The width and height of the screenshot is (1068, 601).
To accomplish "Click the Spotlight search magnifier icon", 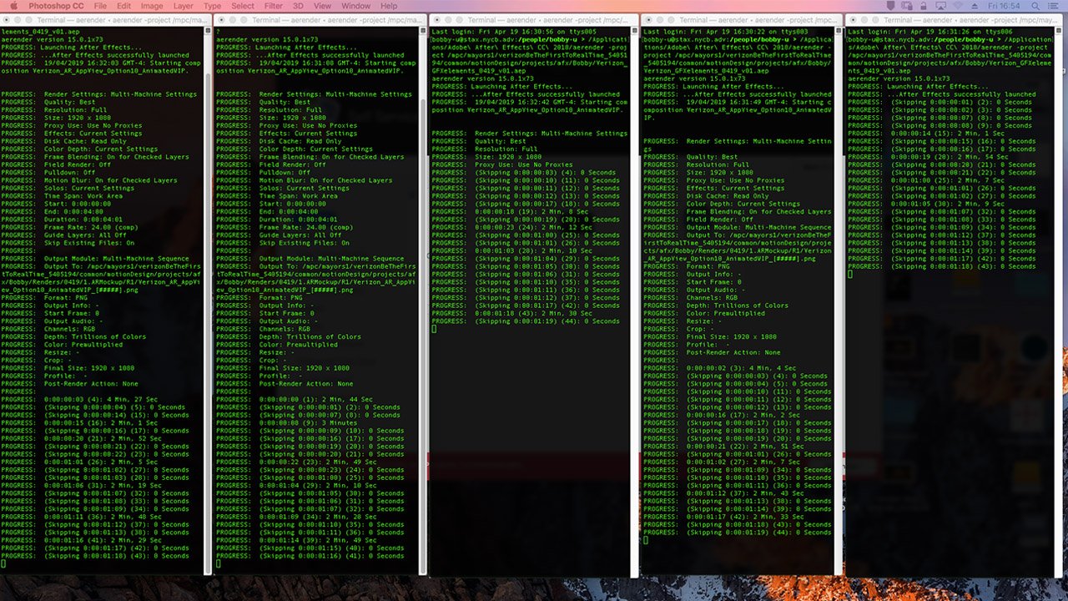I will pos(1036,6).
